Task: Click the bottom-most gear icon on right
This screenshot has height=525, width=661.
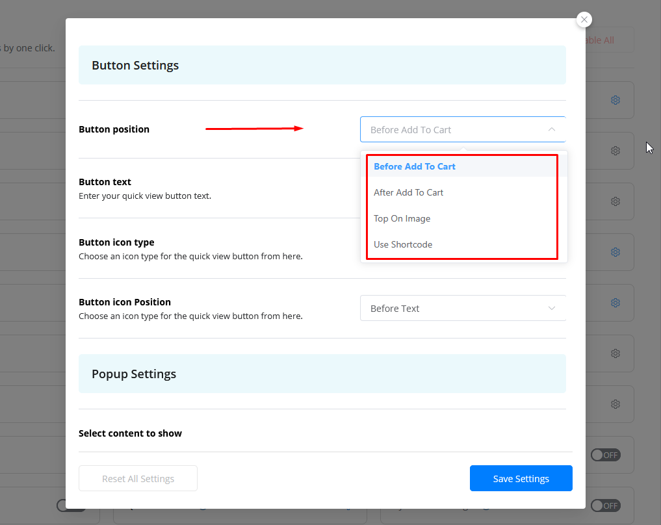Action: [x=615, y=404]
